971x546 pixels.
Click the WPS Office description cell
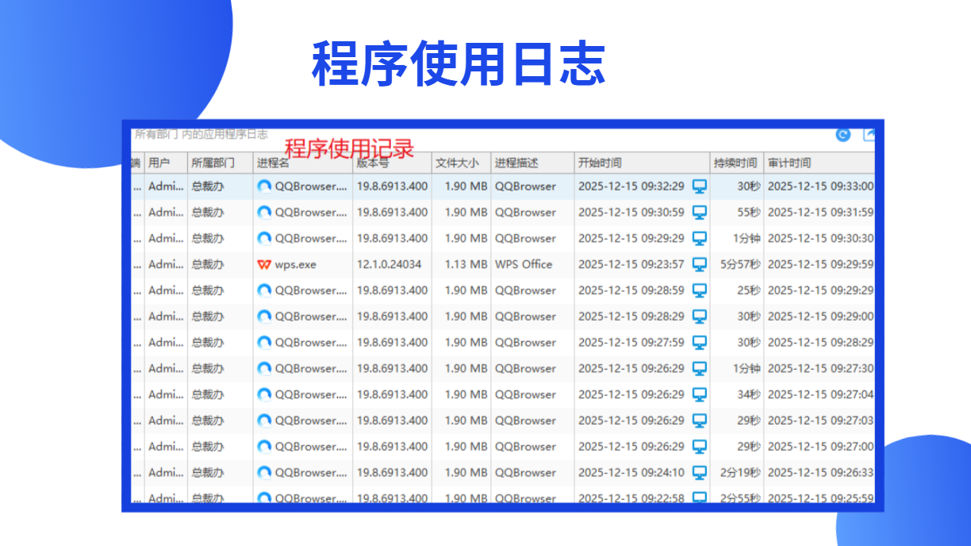(524, 264)
